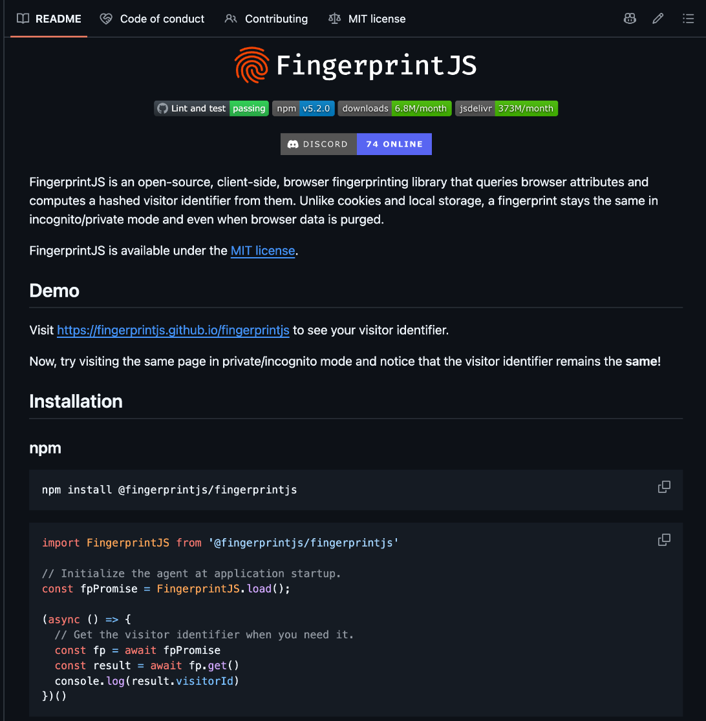This screenshot has width=706, height=721.
Task: Click the 'const fpPromise = FingerprintJS.load();' line
Action: coord(166,589)
